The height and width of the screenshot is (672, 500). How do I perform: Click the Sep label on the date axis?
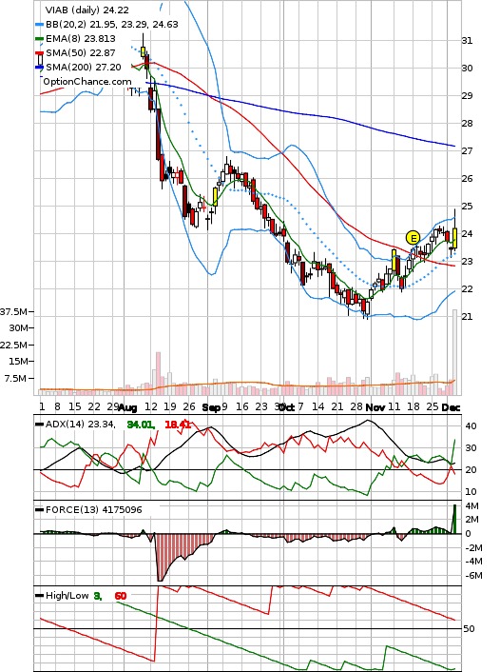pos(211,407)
